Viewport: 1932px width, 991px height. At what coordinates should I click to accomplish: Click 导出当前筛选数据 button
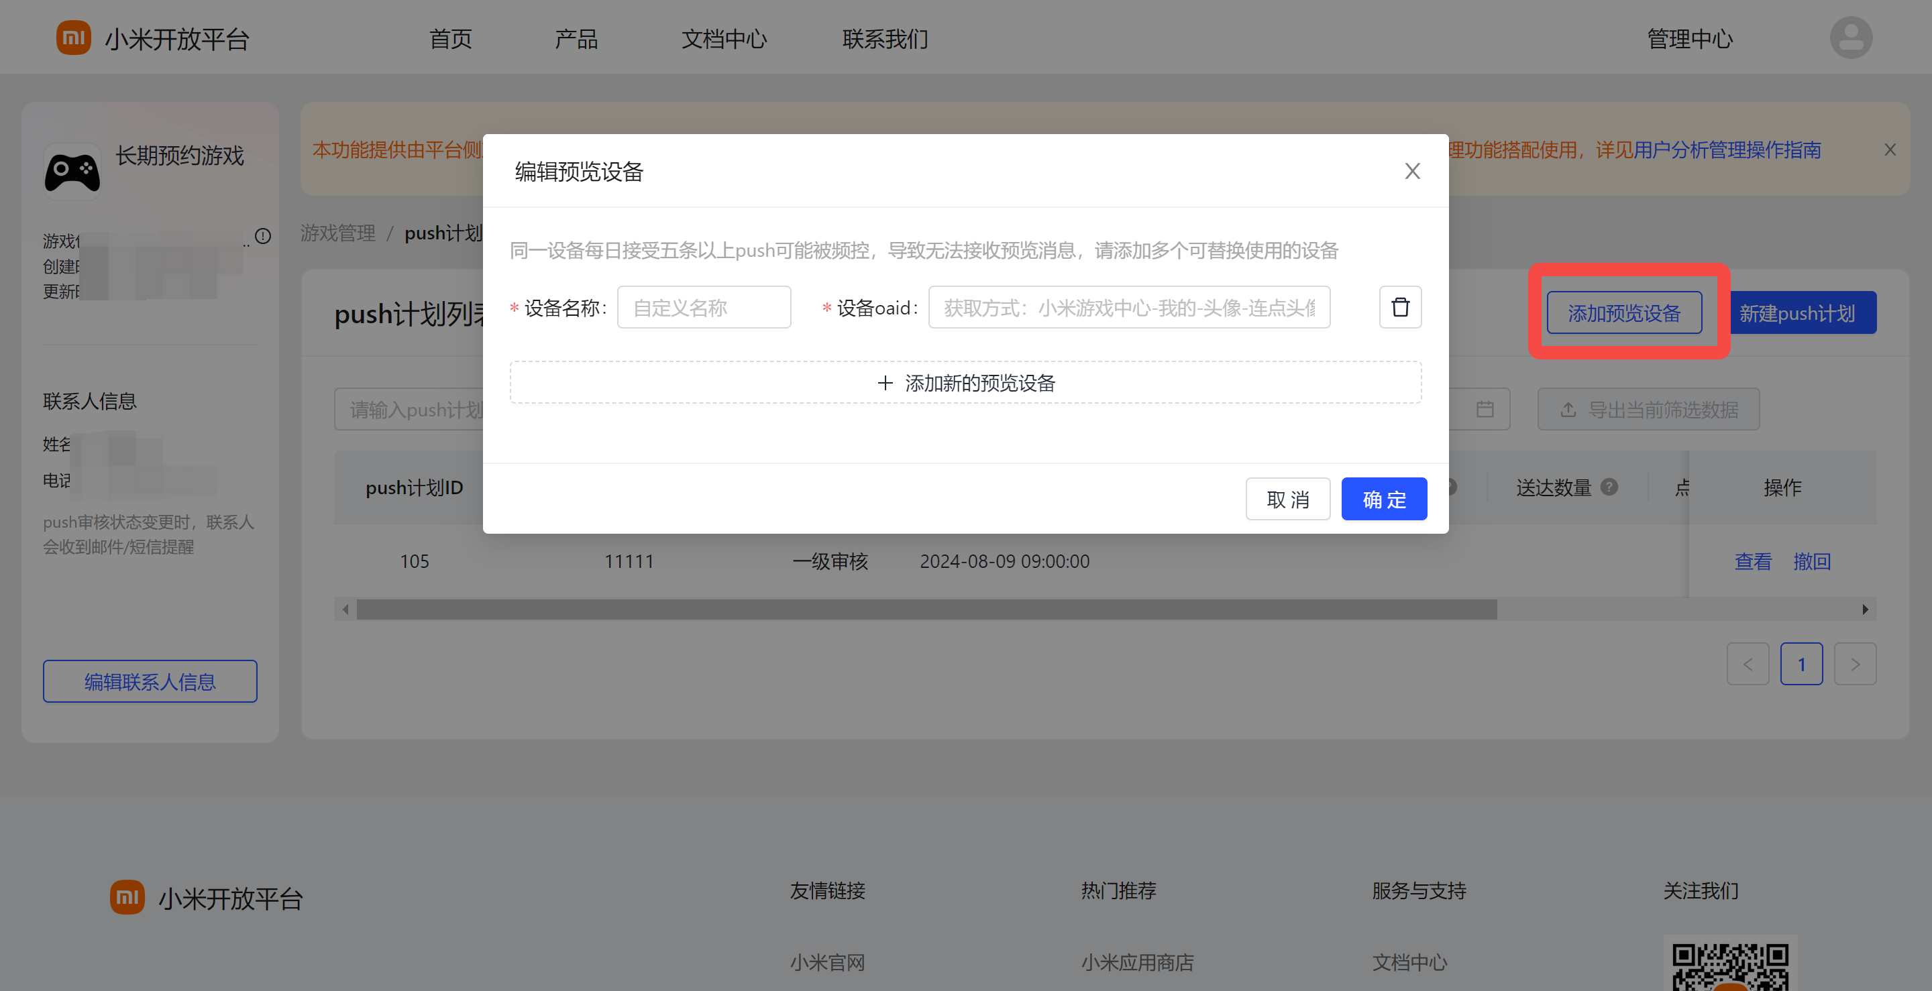click(x=1648, y=409)
